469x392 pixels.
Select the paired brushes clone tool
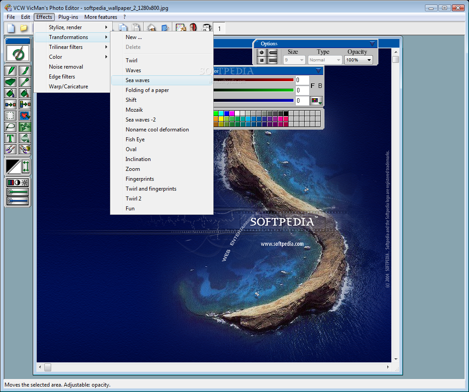coord(10,149)
